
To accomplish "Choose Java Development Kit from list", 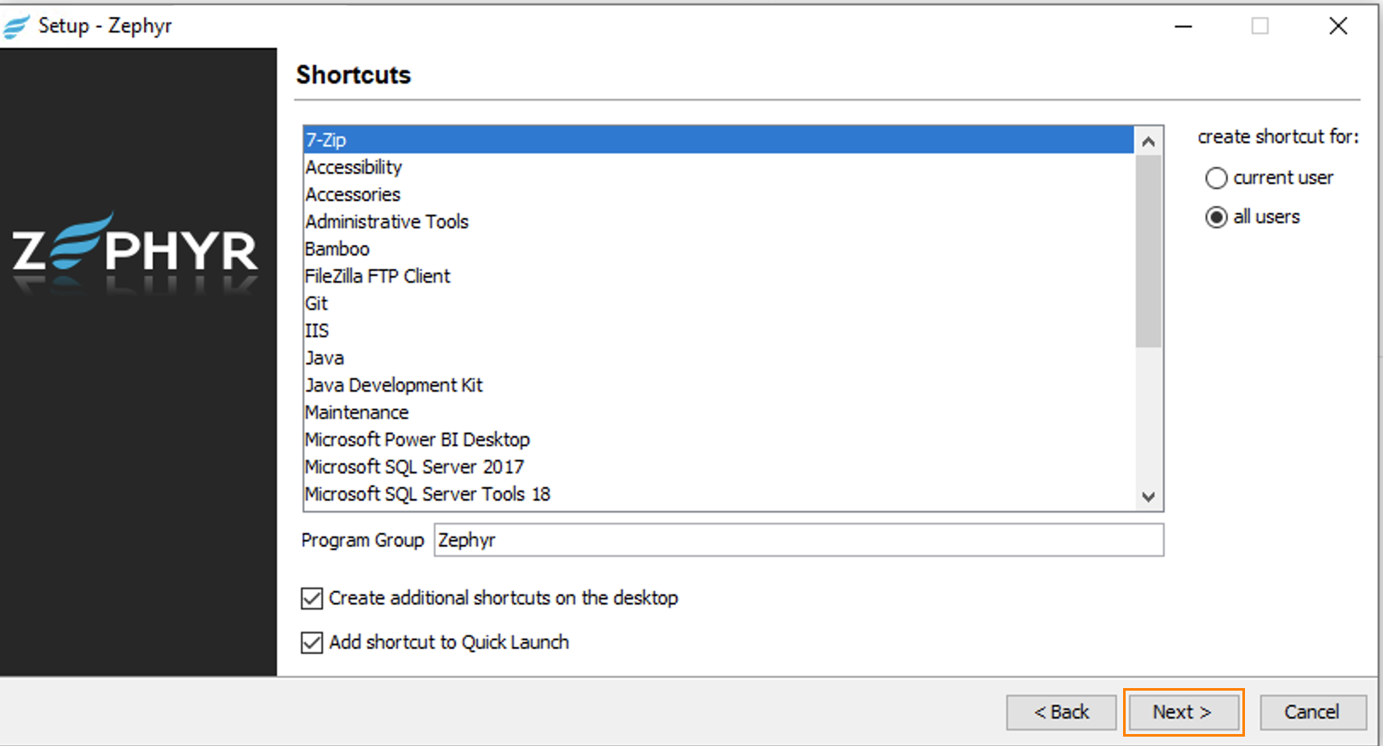I will tap(394, 385).
